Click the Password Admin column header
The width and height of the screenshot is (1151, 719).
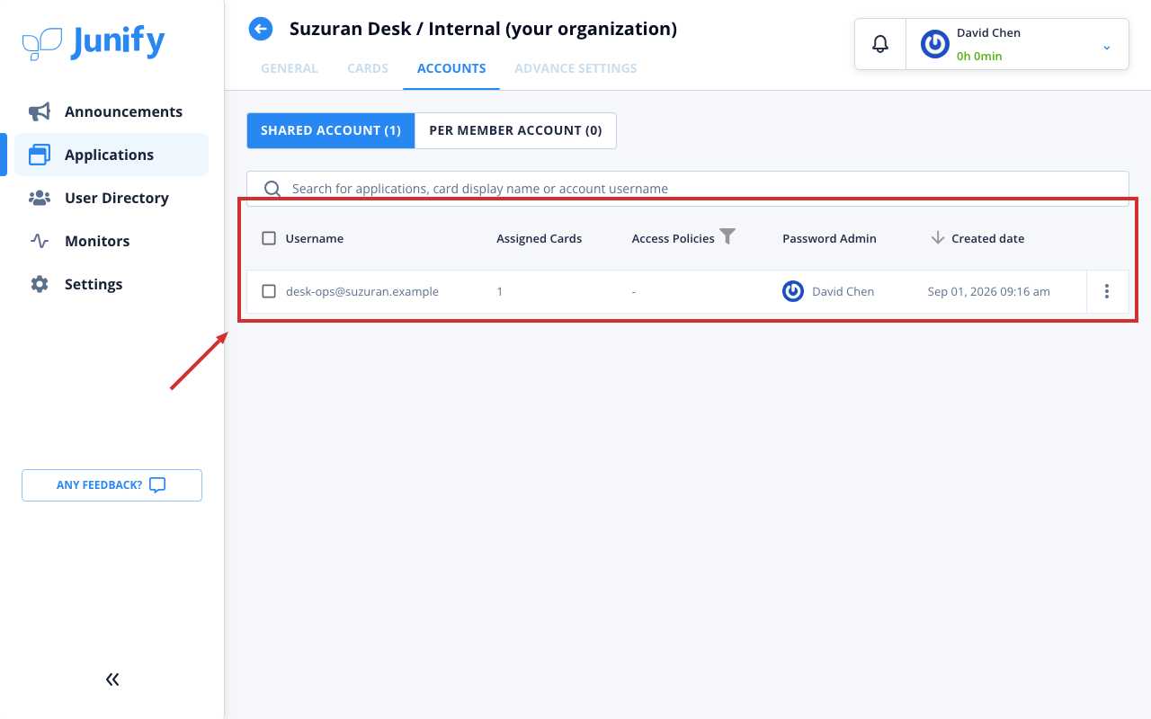pyautogui.click(x=829, y=238)
